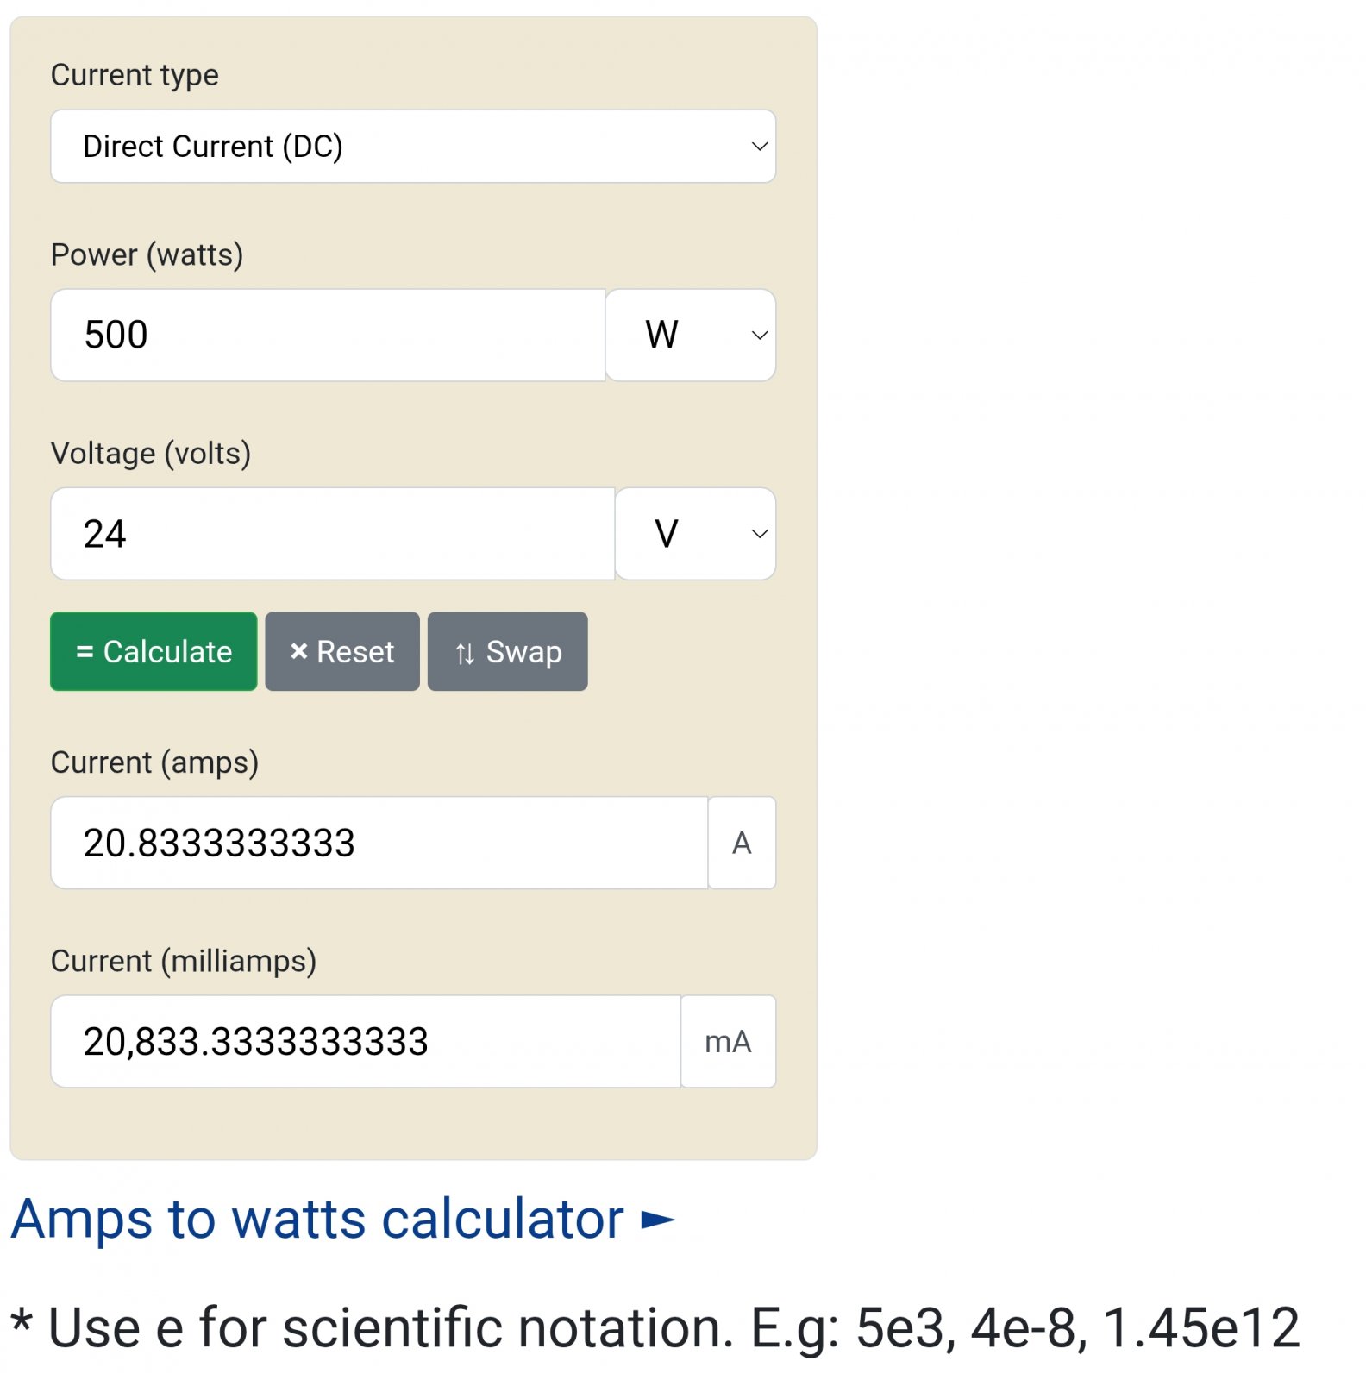
Task: Open the Amps to watts calculator link
Action: point(317,1219)
